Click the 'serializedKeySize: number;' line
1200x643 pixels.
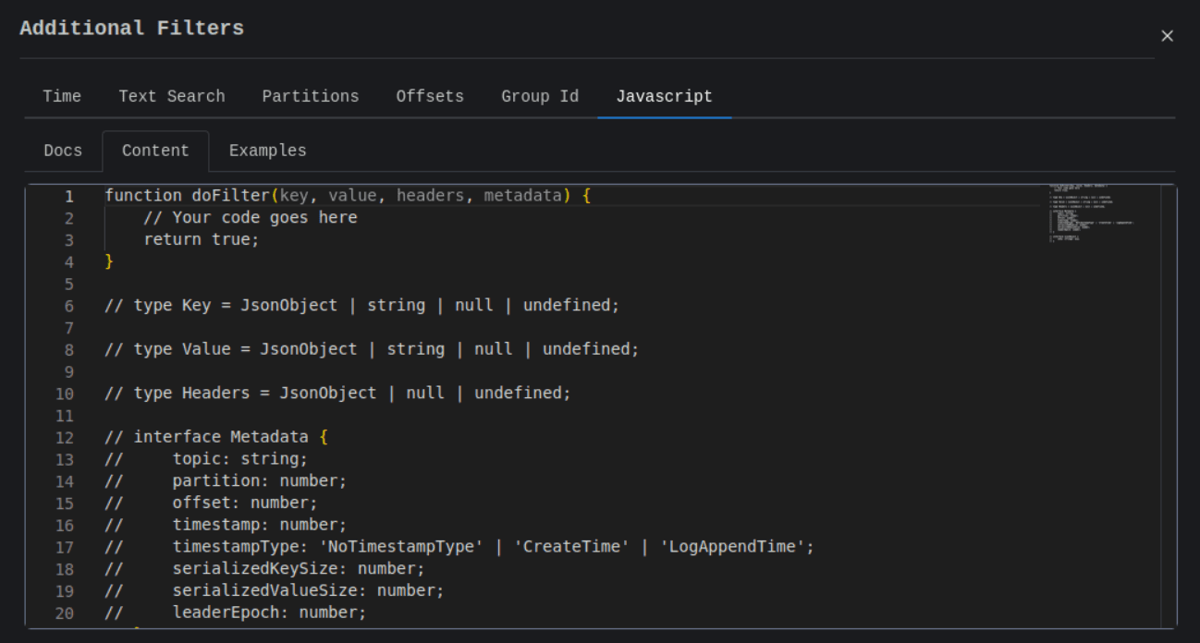coord(264,568)
